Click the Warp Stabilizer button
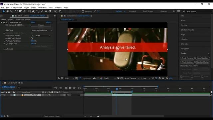Image resolution: width=213 pixels, height=120 pixels. click(x=203, y=58)
